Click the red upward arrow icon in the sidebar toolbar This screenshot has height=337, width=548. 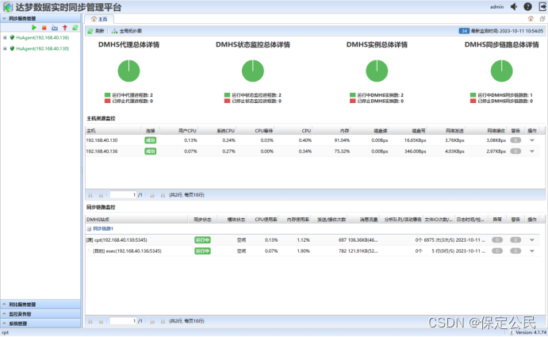tap(65, 28)
